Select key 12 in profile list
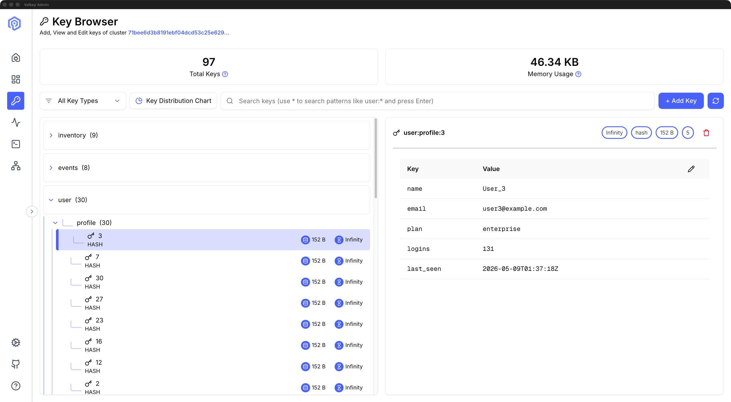Screen dimensions: 731x402 213,366
